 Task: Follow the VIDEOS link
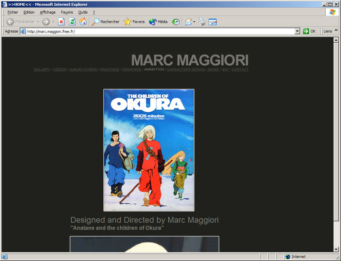pyautogui.click(x=59, y=69)
